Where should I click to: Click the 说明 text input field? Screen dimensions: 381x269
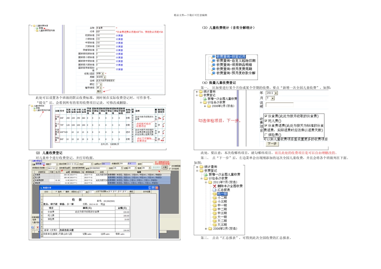click(280, 105)
